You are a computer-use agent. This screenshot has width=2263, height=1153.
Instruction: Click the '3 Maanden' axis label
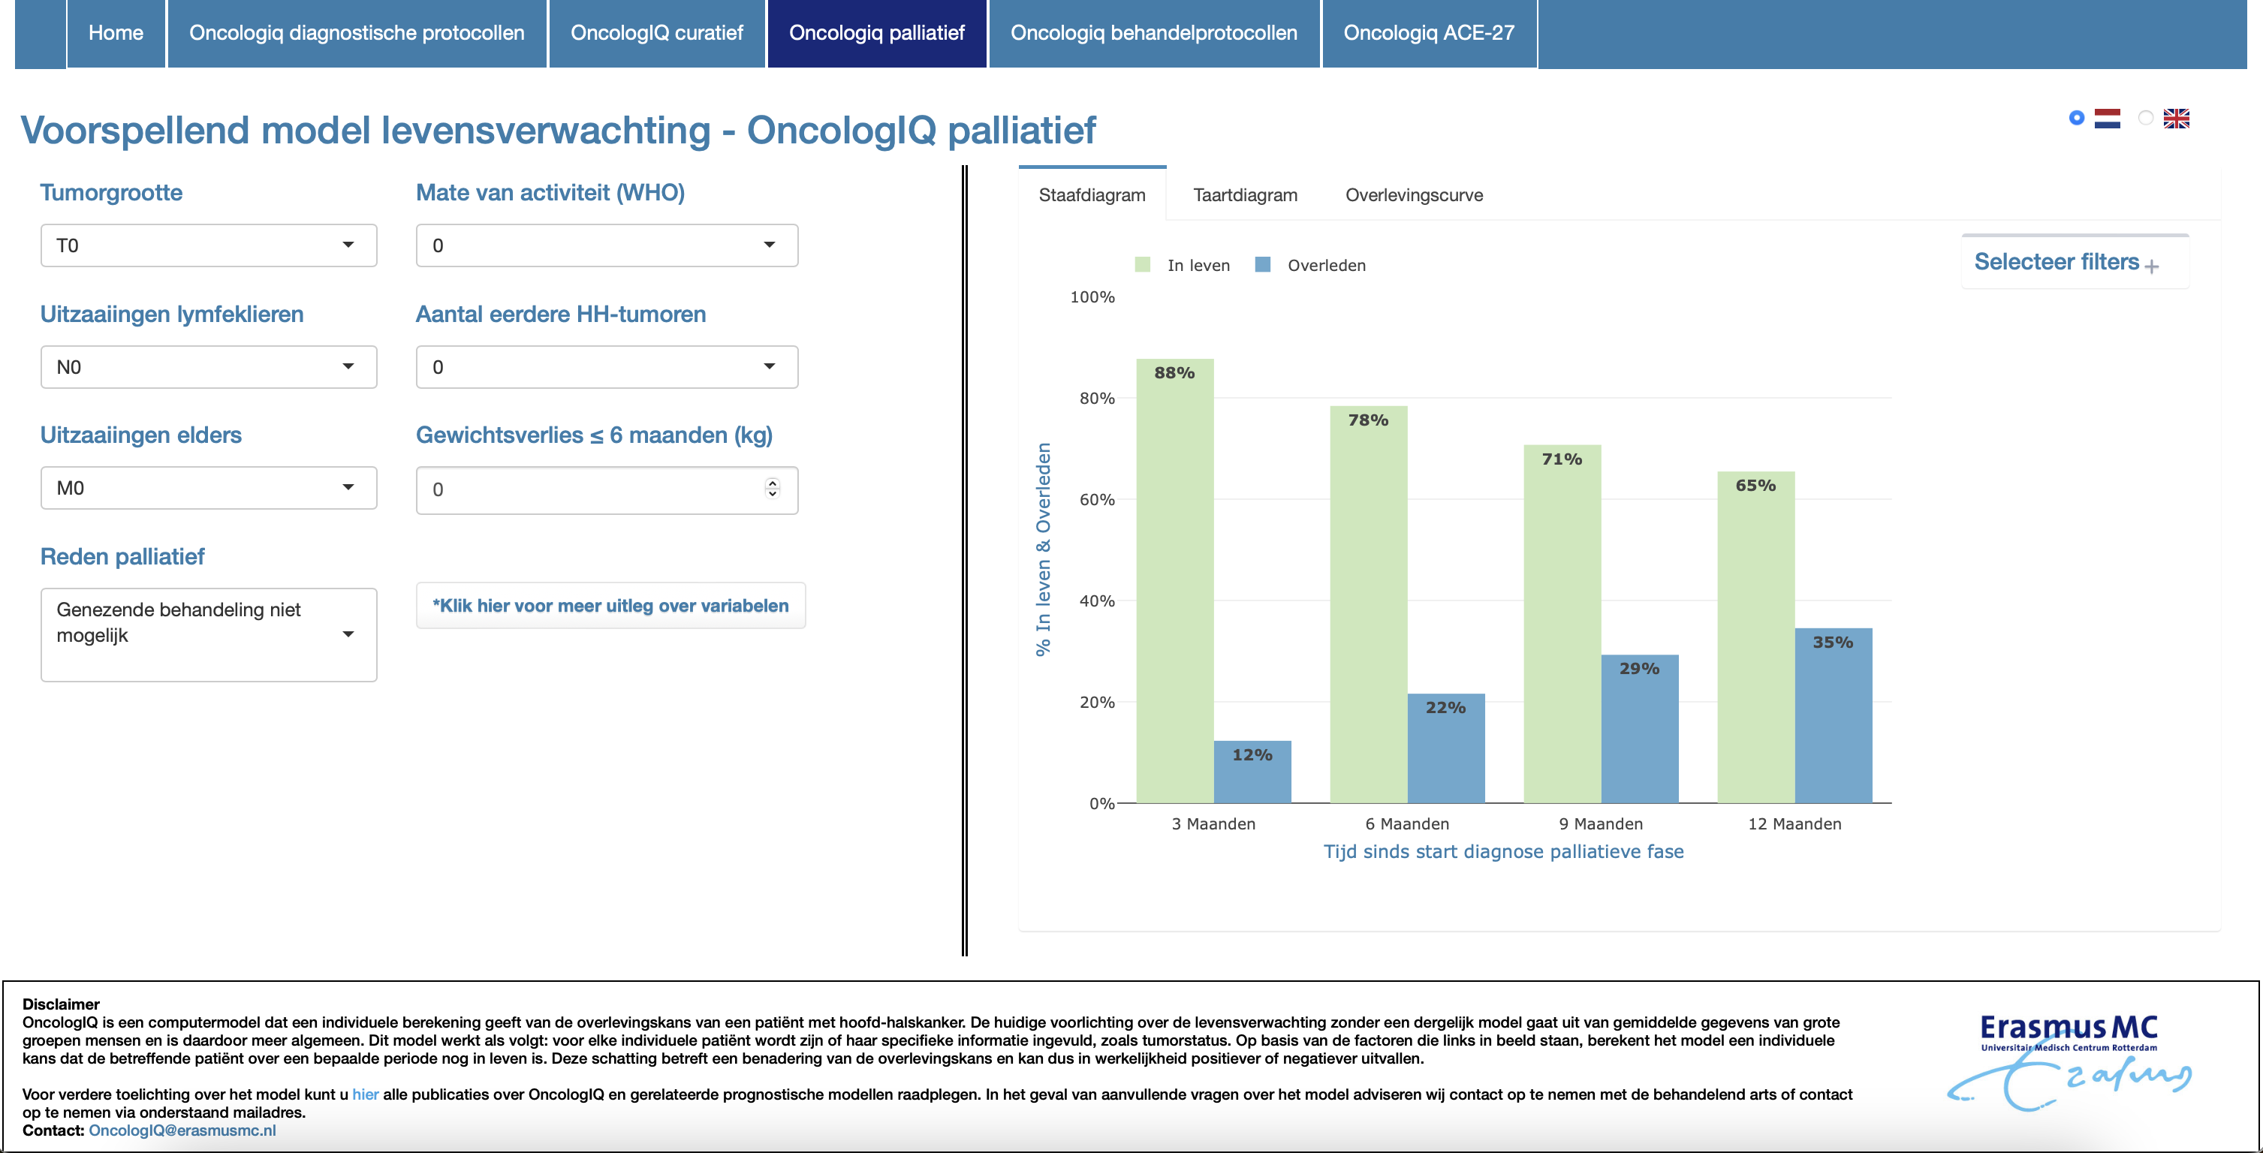pyautogui.click(x=1213, y=823)
